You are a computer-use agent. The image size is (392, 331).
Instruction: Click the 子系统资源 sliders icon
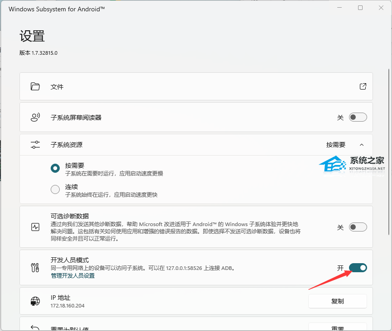pos(35,145)
